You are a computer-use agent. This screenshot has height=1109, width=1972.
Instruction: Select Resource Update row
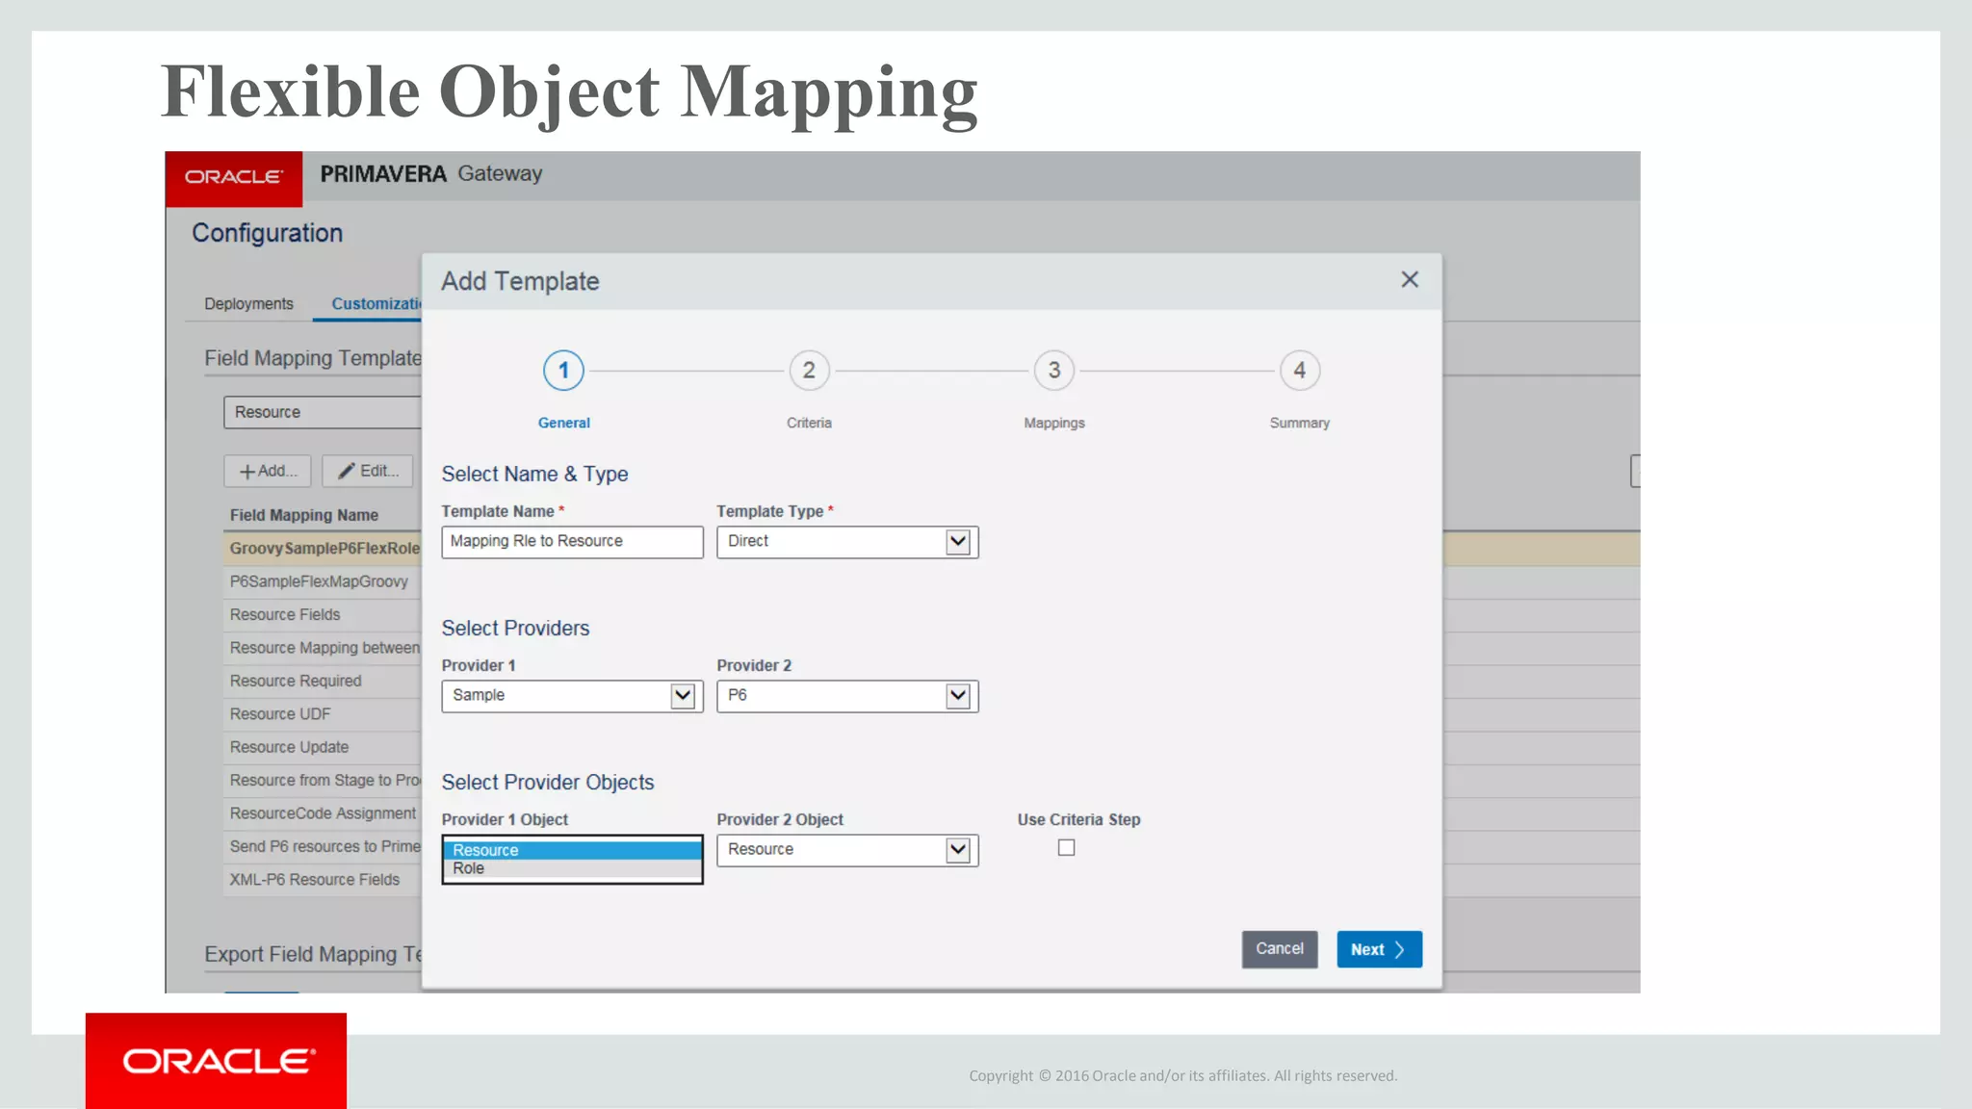[324, 747]
